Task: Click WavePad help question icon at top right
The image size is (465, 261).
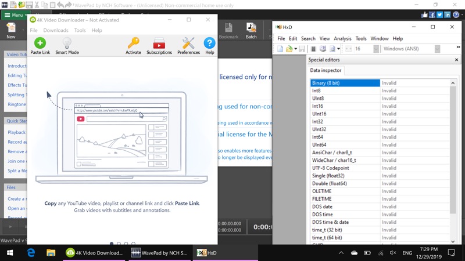Action: point(456,14)
